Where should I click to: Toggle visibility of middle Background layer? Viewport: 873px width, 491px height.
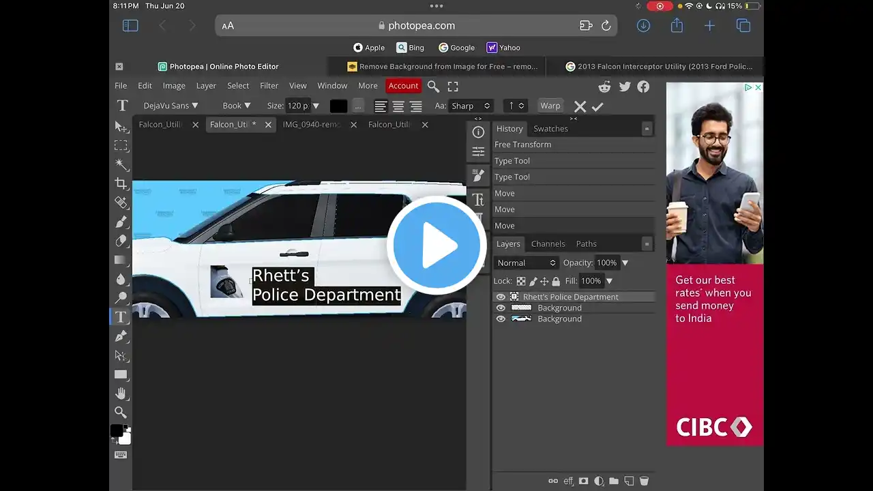click(x=501, y=308)
